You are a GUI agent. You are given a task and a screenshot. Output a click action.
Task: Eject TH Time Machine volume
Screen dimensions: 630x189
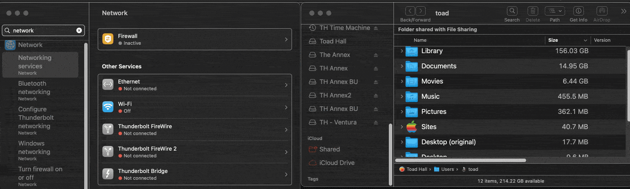pyautogui.click(x=376, y=28)
